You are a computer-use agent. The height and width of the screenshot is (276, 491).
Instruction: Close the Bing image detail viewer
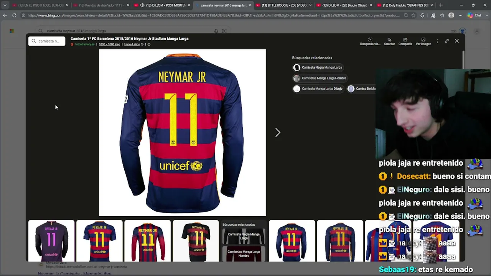[x=456, y=41]
